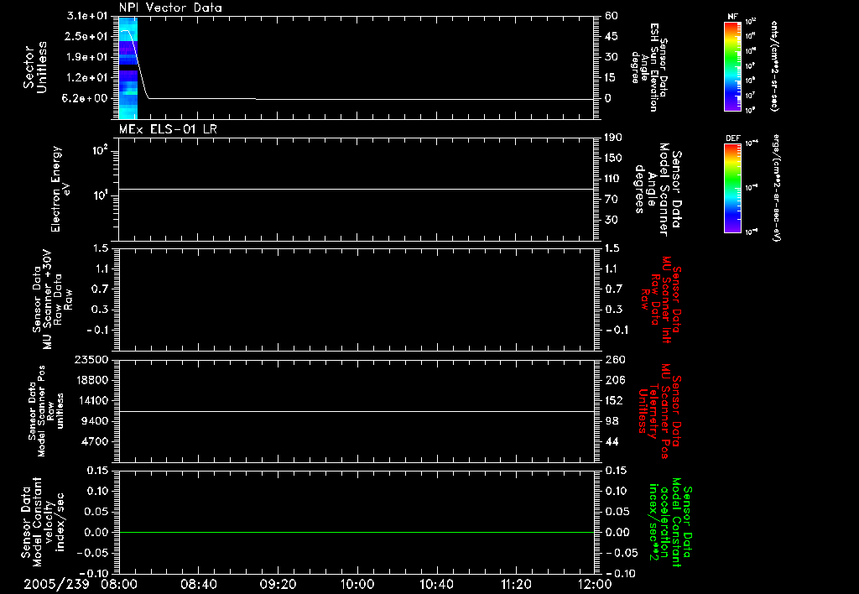
Task: Click the '4700' scanner position axis value
Action: click(x=95, y=441)
